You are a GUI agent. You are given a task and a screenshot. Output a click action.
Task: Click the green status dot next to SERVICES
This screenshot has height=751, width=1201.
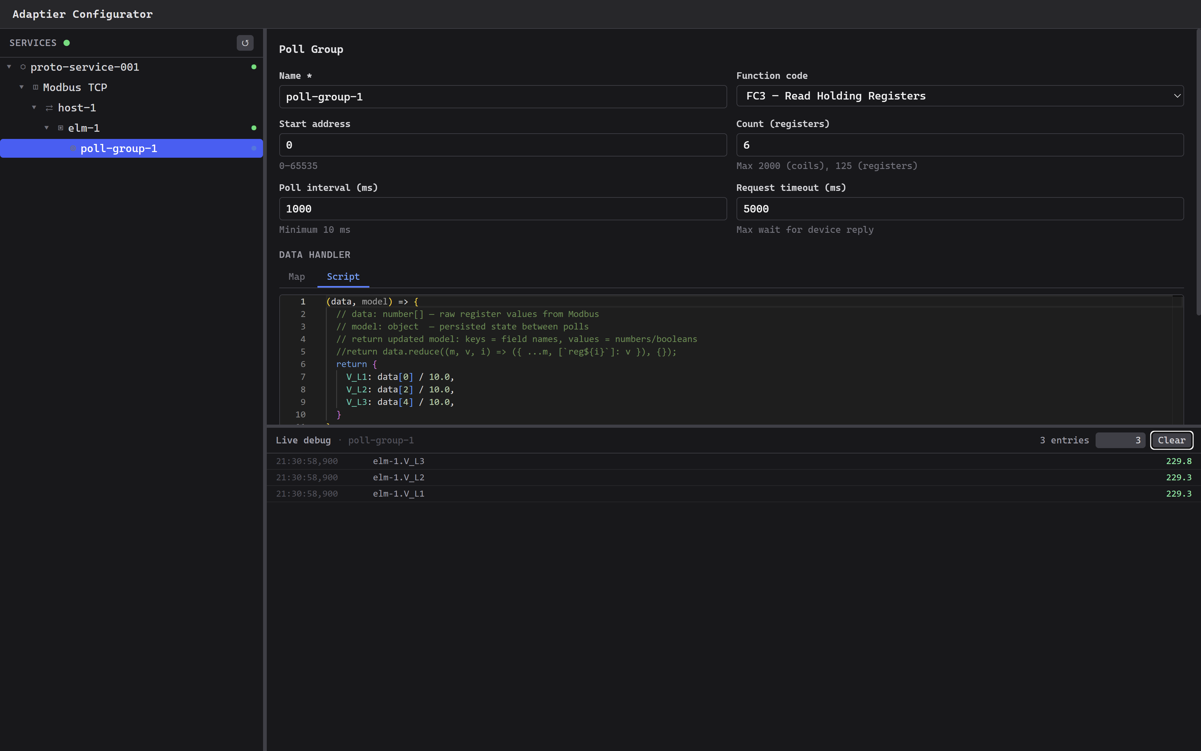coord(67,43)
